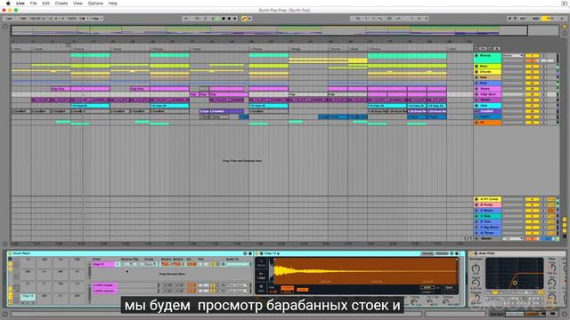Open the View menu
Viewport: 570px width, 320px height.
(77, 4)
